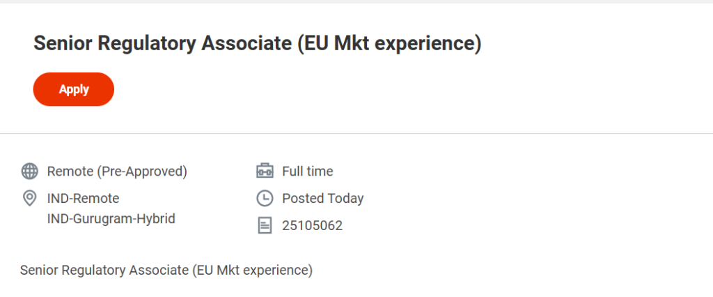Click the "Posted Today" label

pos(322,199)
